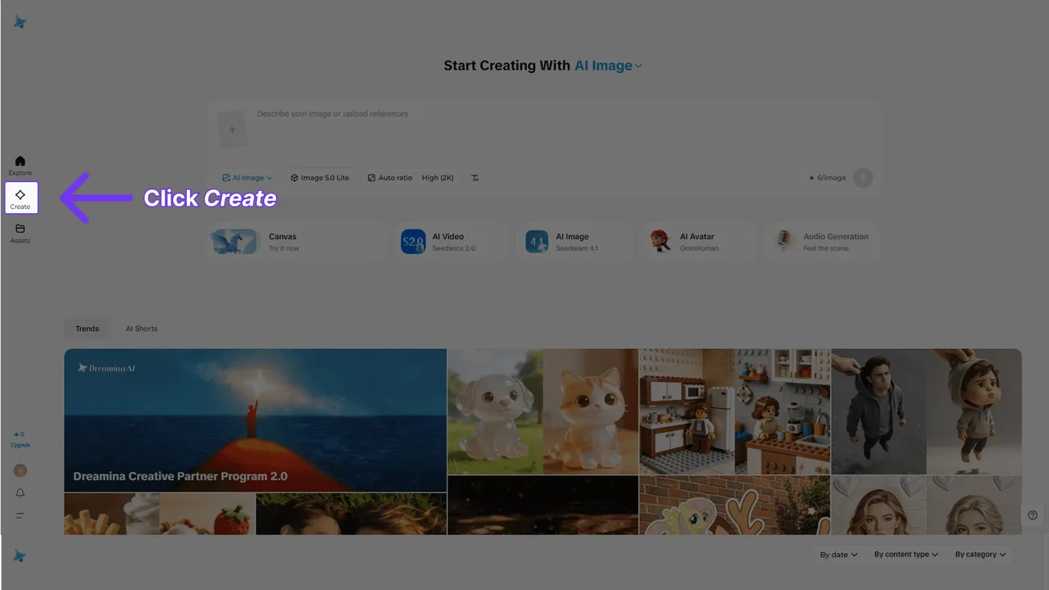Expand the By category filter
Screen dimensions: 1049x590
[x=979, y=555]
